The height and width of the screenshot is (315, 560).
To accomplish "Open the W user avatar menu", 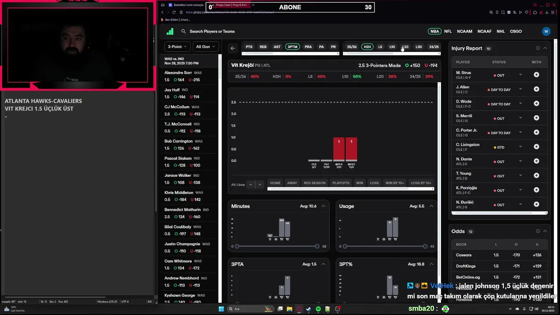I will click(x=546, y=31).
